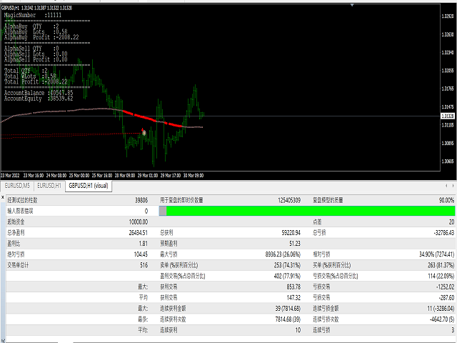Click the bars in test value 39806
This screenshot has width=457, height=343.
pyautogui.click(x=141, y=200)
